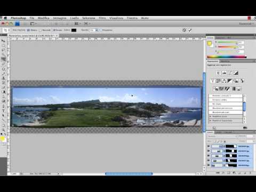Delete layer using trash icon
Screen dimensions: 256x192
(251, 173)
